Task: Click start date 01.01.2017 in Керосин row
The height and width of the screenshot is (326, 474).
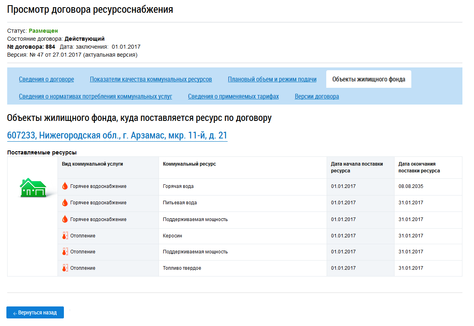Action: pos(343,236)
